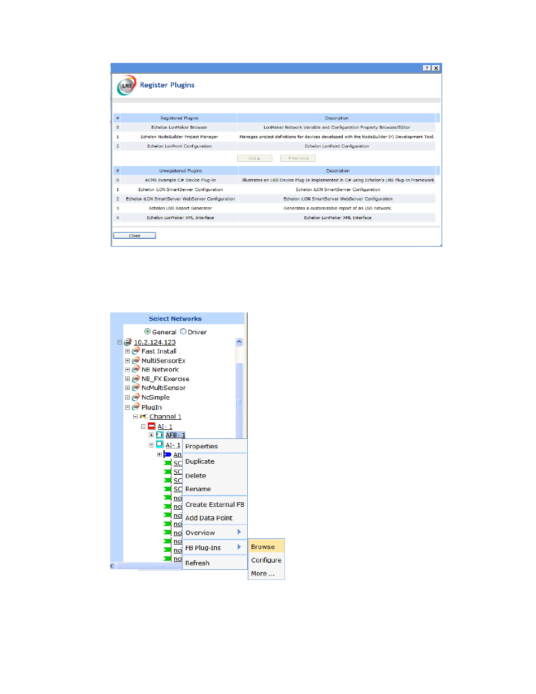Click the LNS network icon beside MultiSensorEx
Viewport: 536px width, 694px height.
tap(135, 360)
